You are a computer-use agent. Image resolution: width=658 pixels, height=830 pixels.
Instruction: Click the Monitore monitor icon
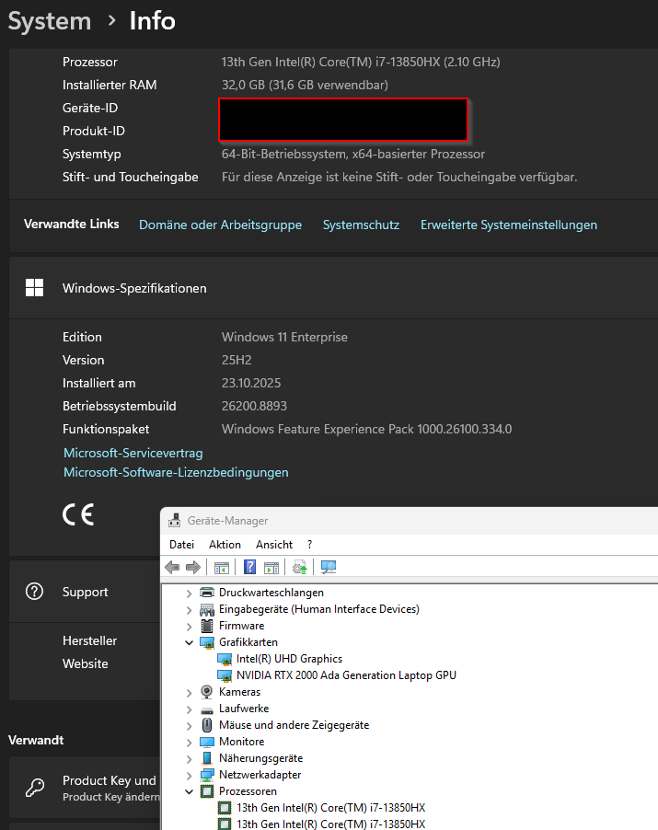tap(207, 742)
